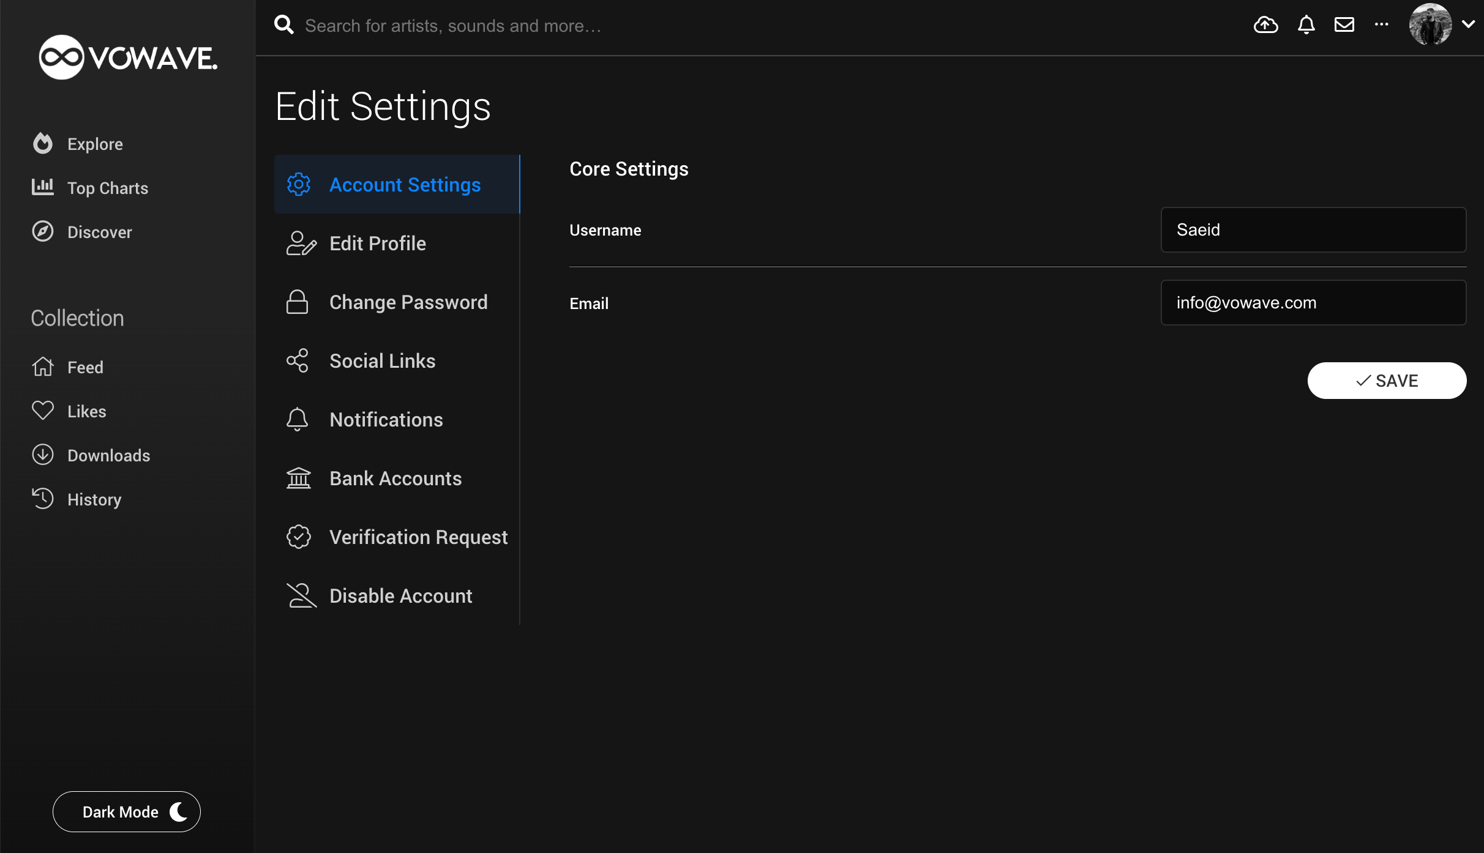The image size is (1484, 853).
Task: Click the Explore flame icon
Action: 42,143
